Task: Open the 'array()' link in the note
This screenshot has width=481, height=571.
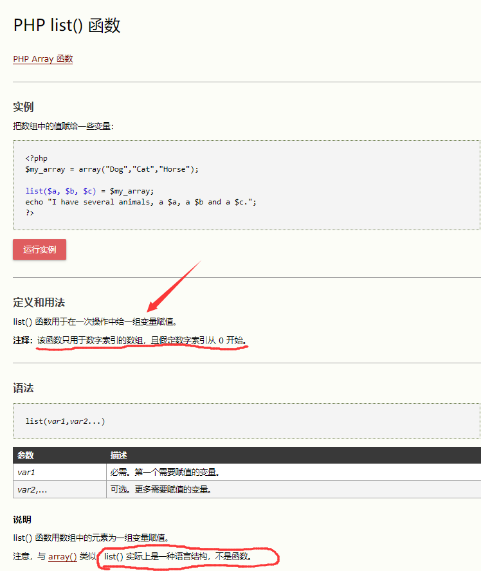Action: point(62,556)
